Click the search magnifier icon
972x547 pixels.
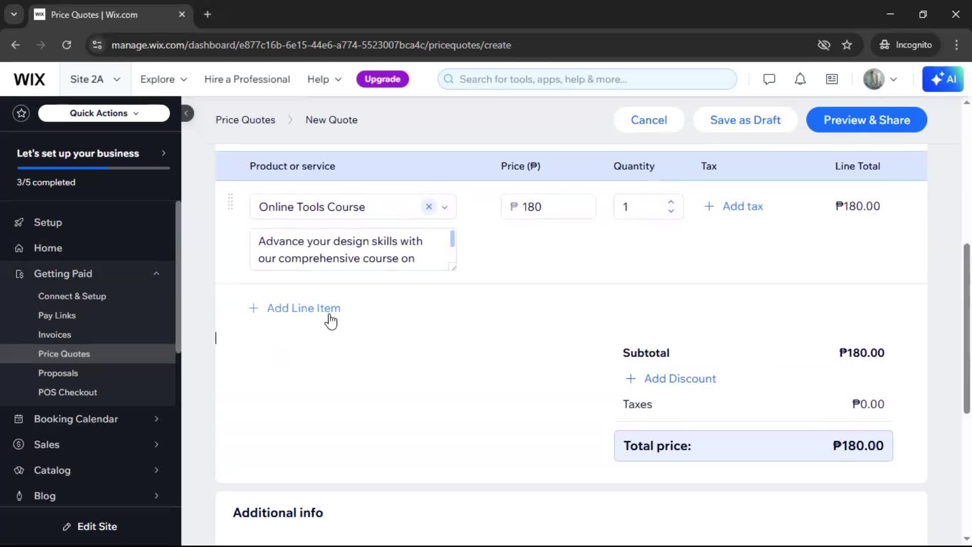449,79
